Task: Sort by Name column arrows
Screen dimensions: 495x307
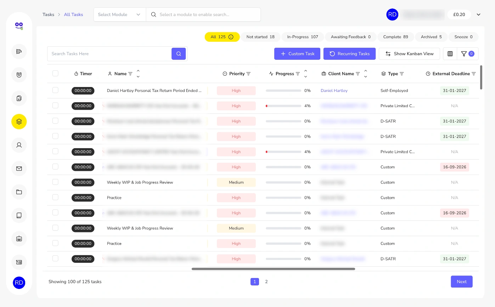Action: (x=138, y=74)
